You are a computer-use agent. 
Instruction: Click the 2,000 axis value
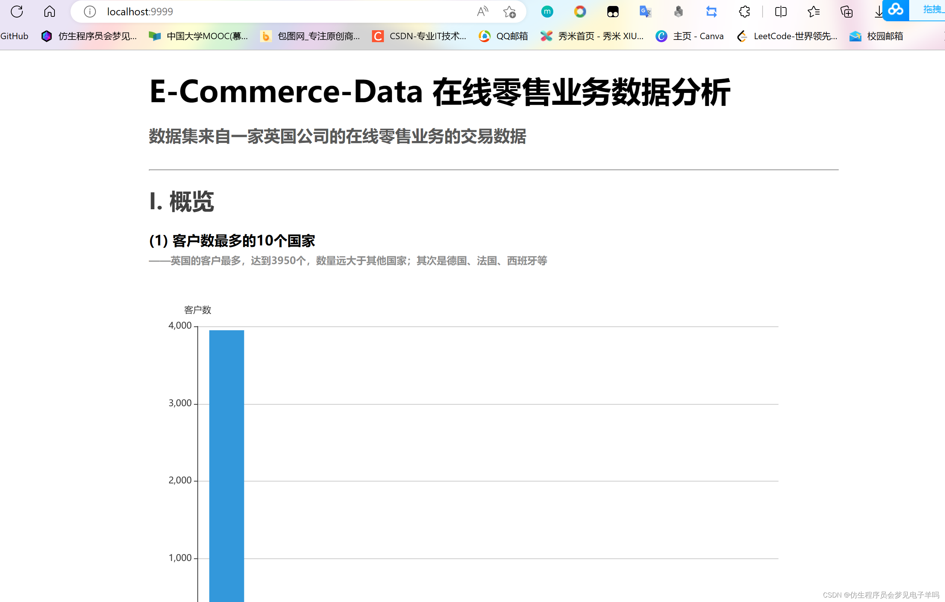pyautogui.click(x=180, y=480)
